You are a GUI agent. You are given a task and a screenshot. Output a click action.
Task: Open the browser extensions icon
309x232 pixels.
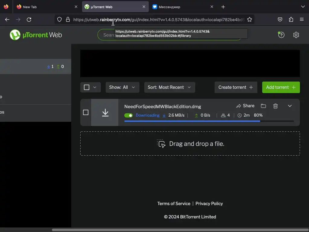[x=291, y=19]
